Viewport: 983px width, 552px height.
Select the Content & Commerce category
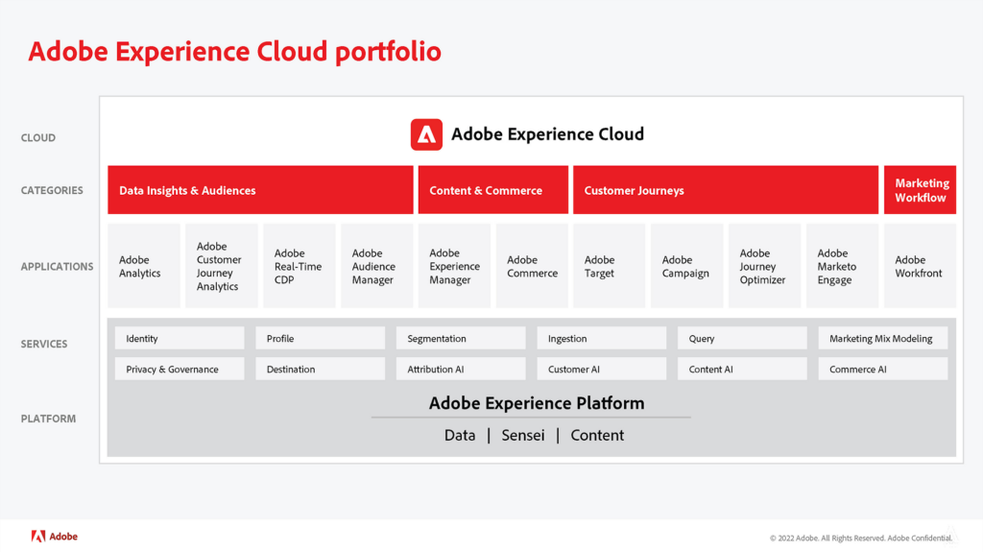[492, 190]
